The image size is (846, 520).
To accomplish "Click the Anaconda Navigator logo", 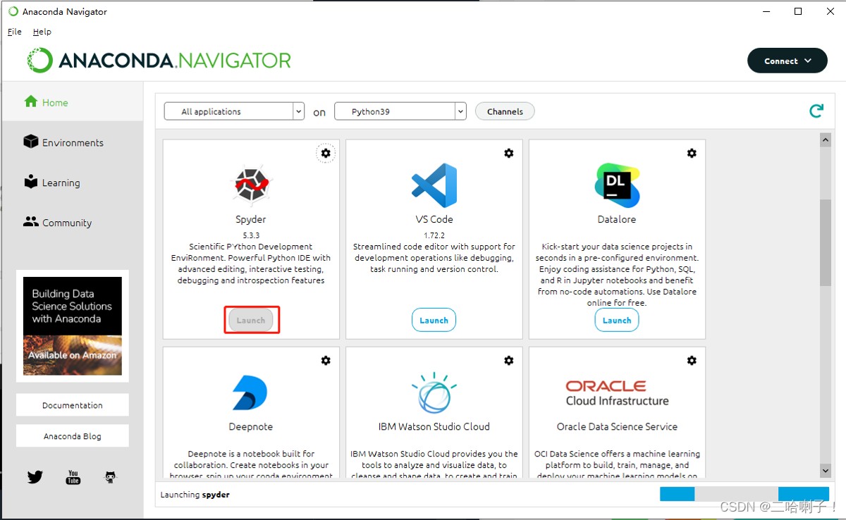I will (x=159, y=61).
